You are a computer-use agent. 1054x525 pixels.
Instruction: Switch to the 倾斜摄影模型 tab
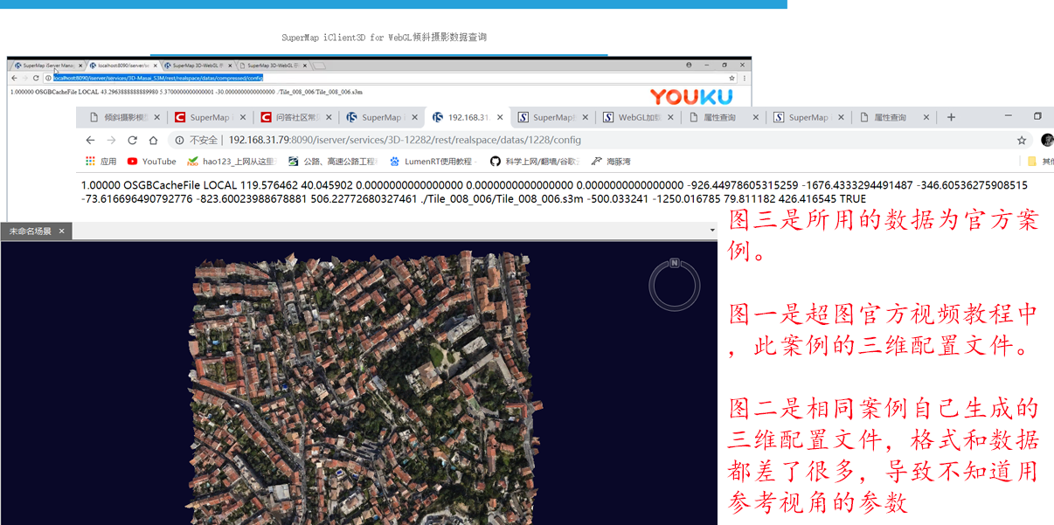122,117
